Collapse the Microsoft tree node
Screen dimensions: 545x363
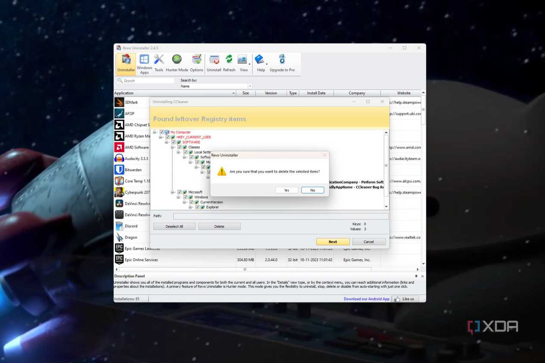click(173, 192)
